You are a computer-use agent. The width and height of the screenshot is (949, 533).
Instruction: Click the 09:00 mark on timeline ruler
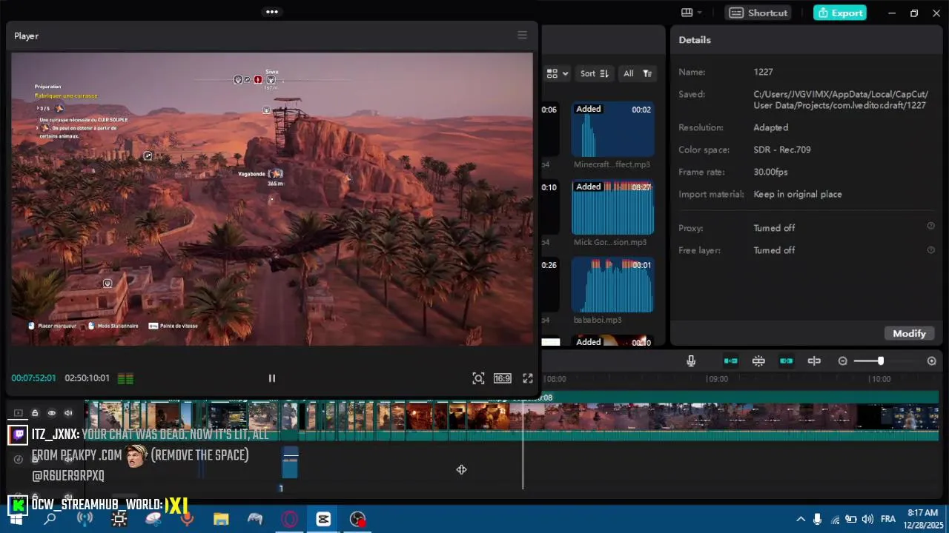717,379
